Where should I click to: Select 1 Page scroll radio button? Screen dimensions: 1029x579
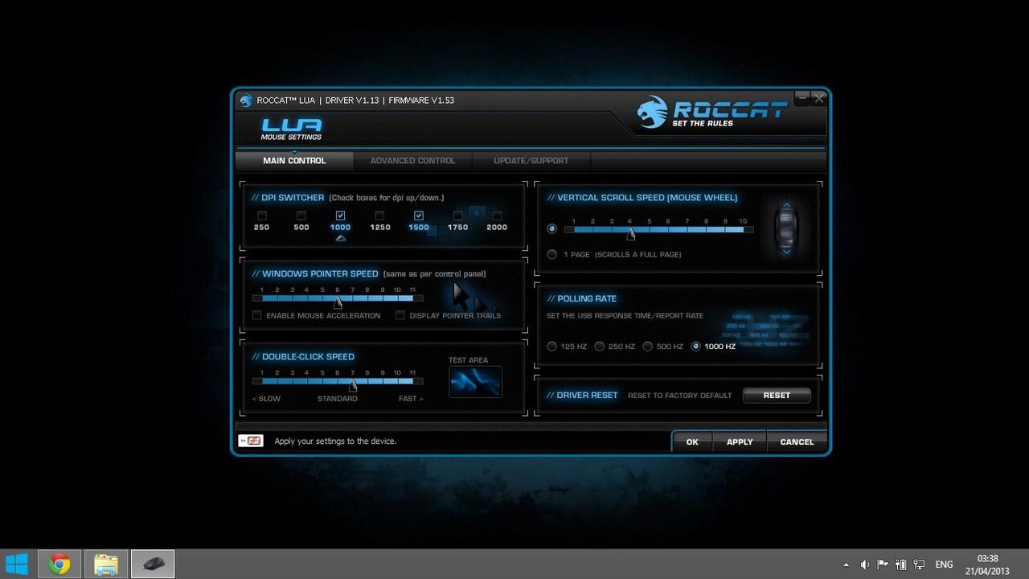click(551, 254)
